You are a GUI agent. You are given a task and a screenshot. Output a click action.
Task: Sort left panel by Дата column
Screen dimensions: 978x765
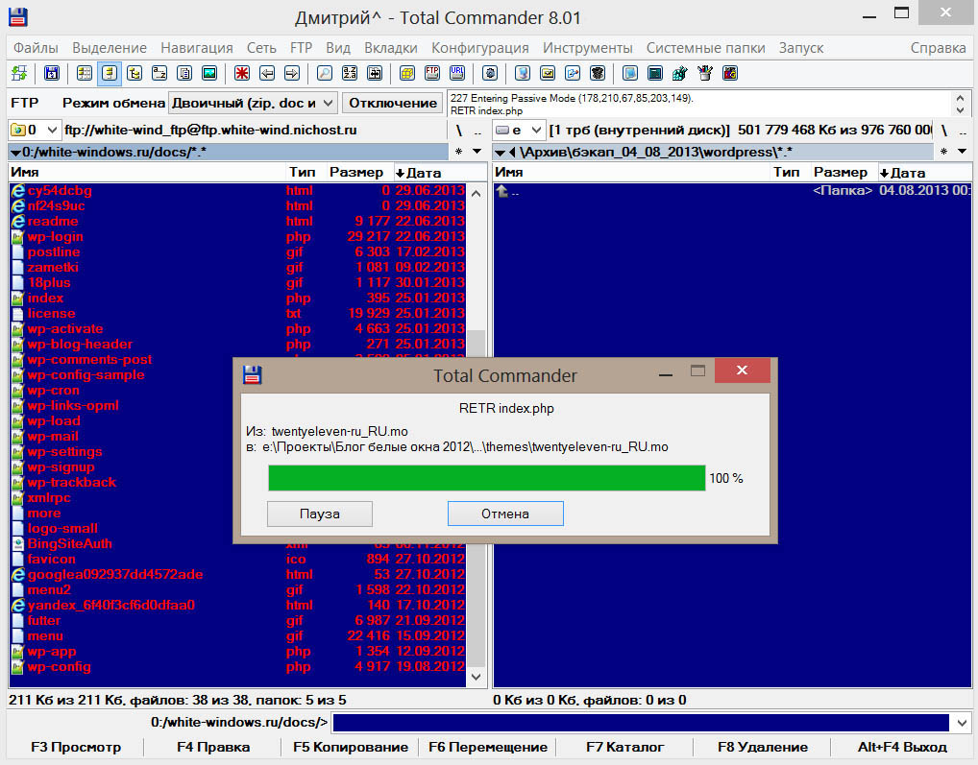click(x=440, y=173)
